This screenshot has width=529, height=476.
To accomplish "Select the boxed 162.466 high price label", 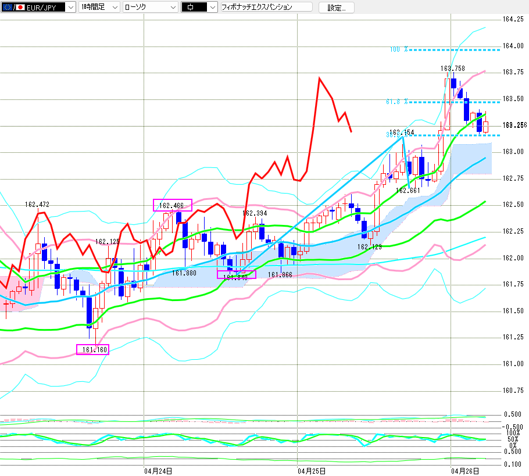I will click(172, 205).
